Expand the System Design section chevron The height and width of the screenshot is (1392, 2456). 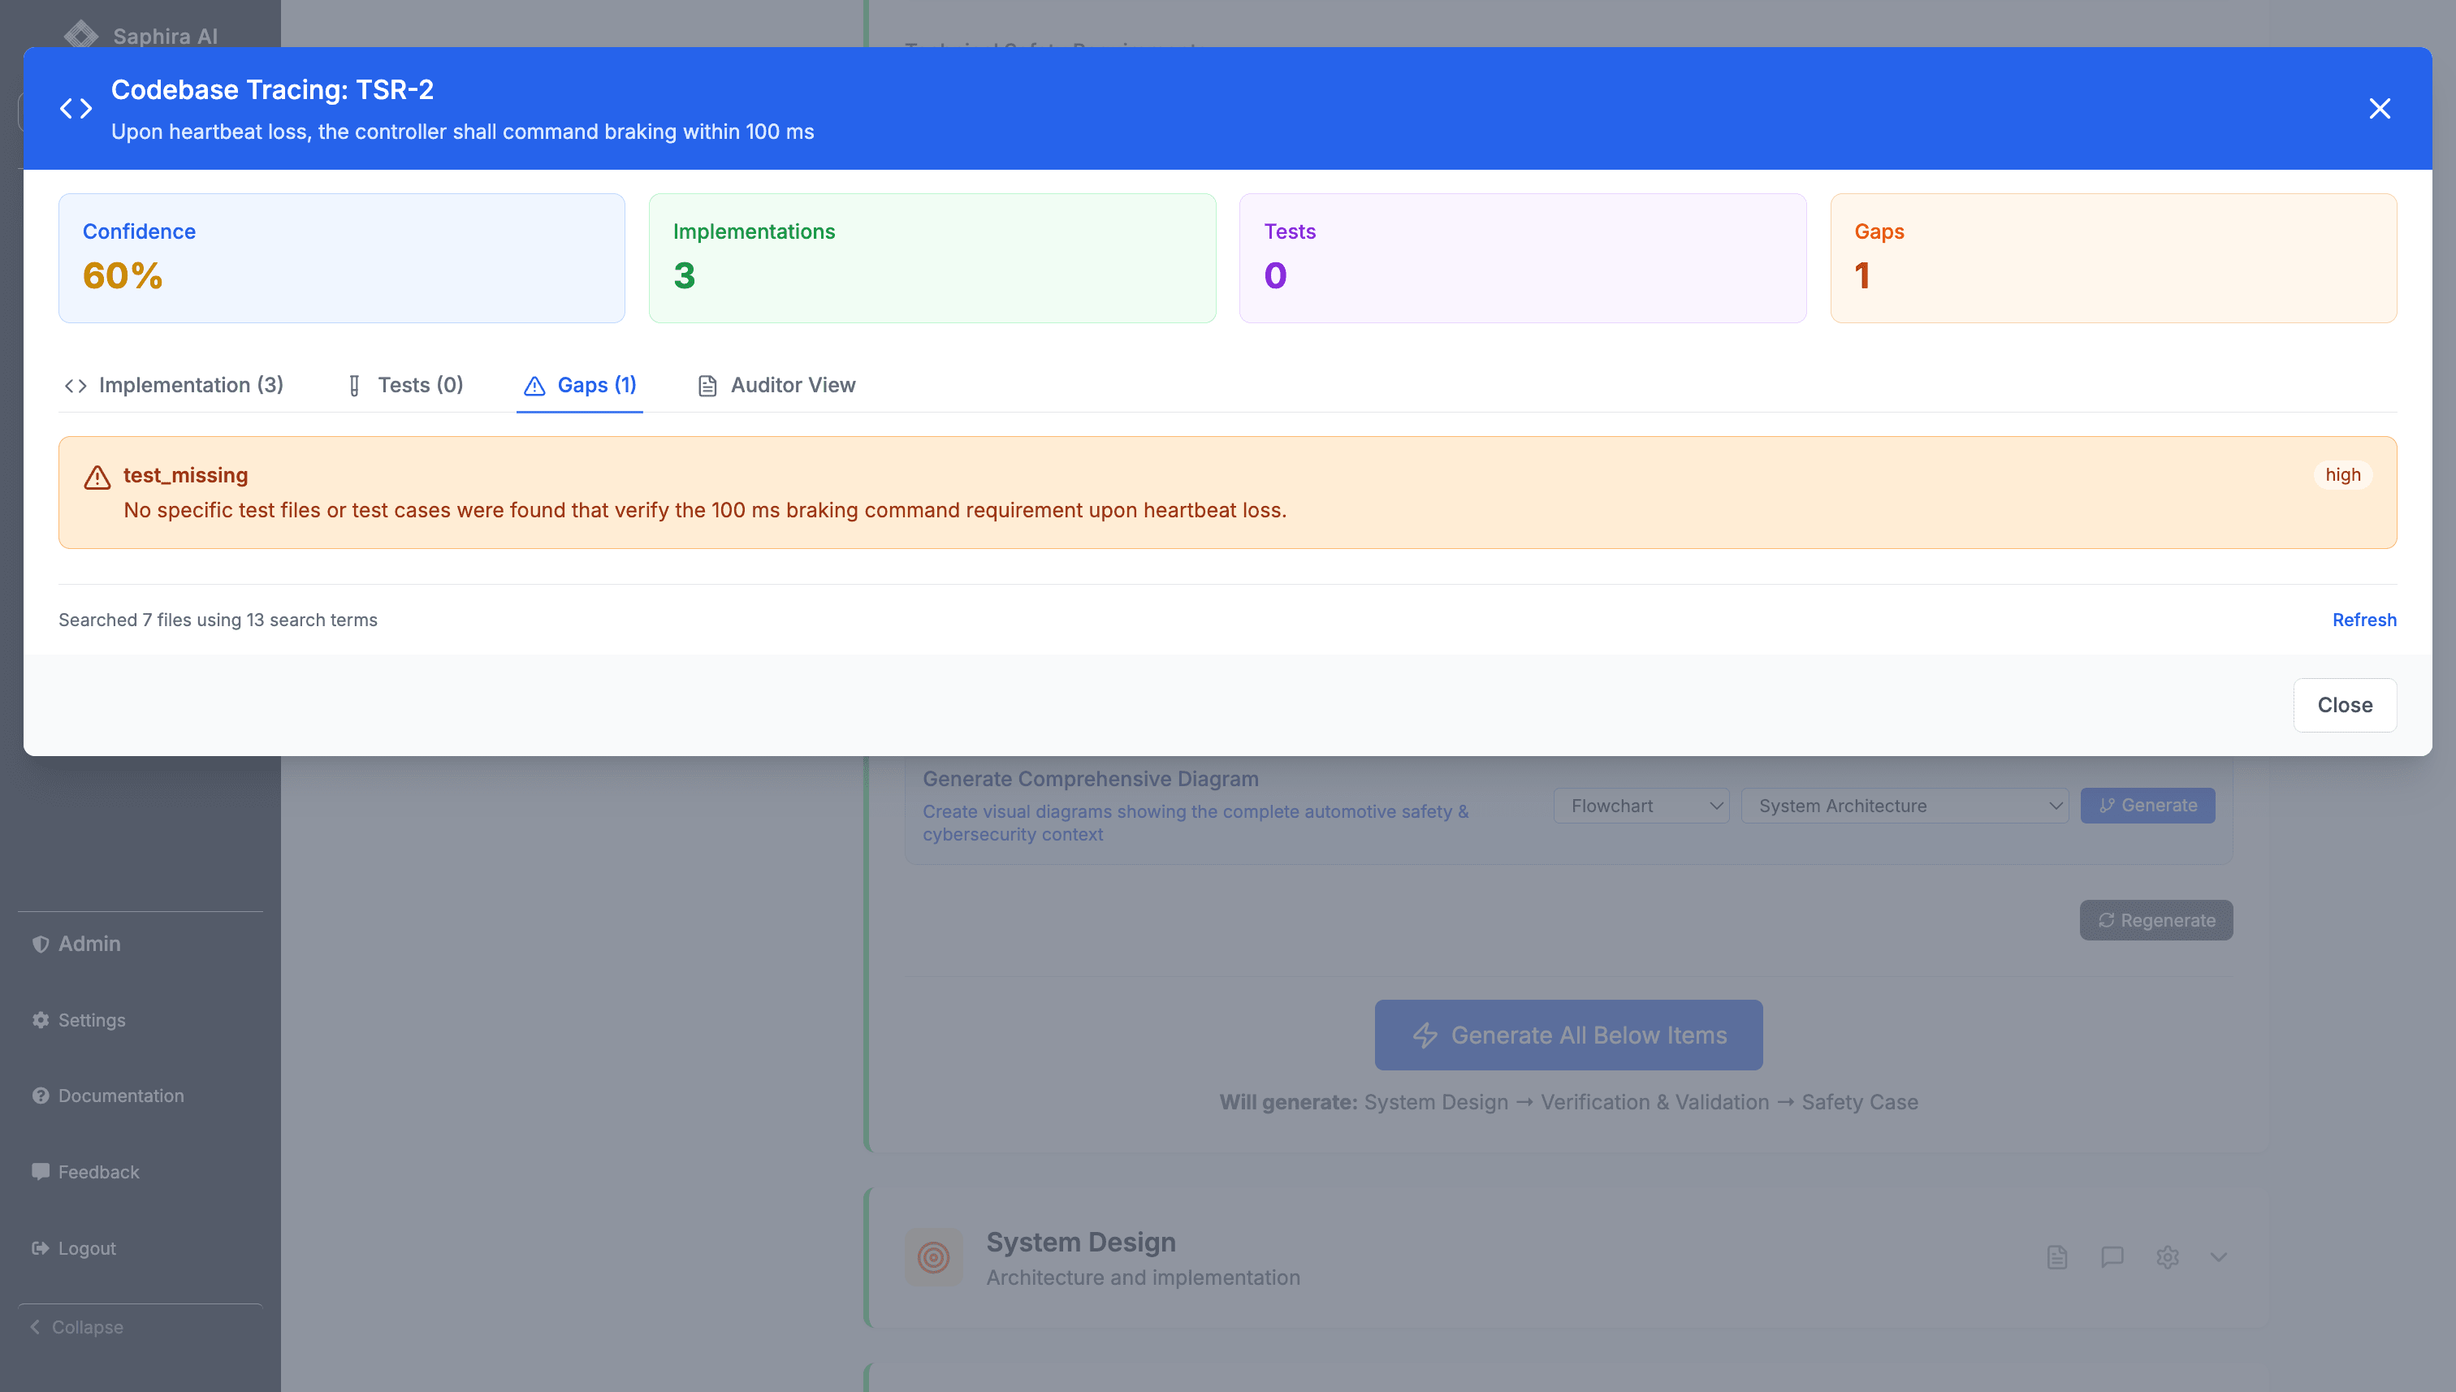click(2219, 1257)
